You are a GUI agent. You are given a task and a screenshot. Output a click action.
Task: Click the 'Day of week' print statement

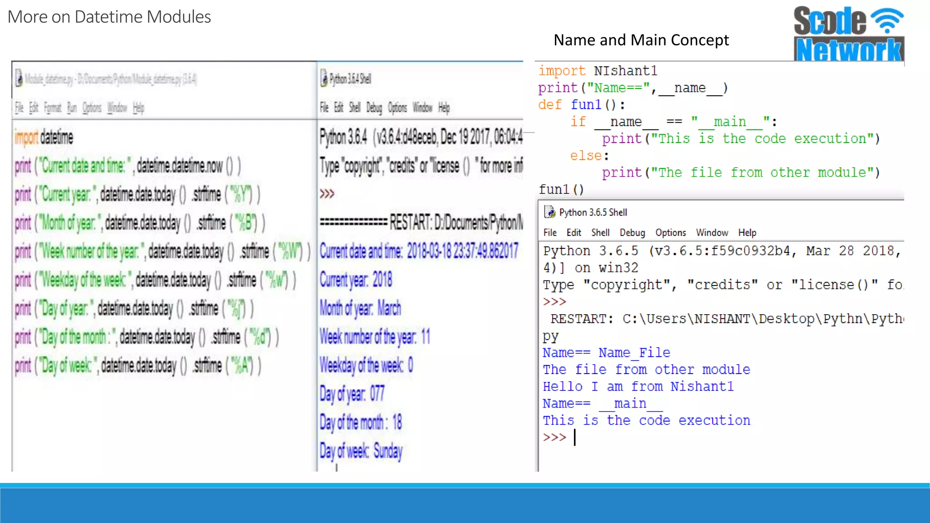click(138, 365)
